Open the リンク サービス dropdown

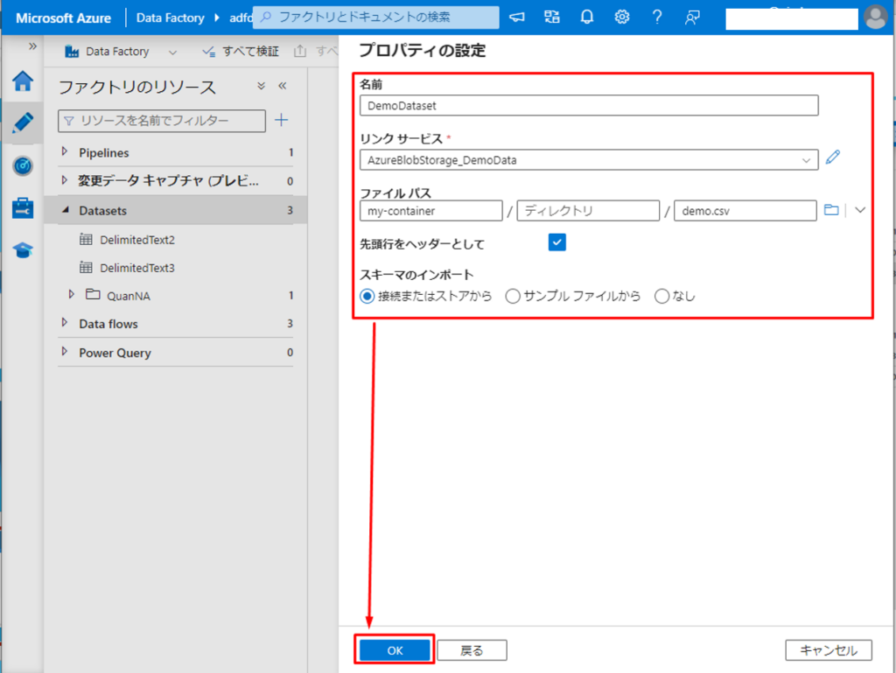click(588, 160)
